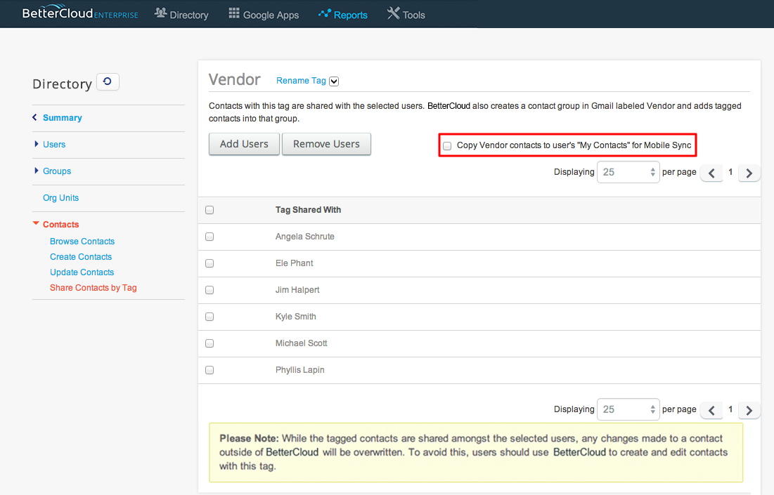This screenshot has width=774, height=495.
Task: Click the Tools wrench icon
Action: (x=393, y=13)
